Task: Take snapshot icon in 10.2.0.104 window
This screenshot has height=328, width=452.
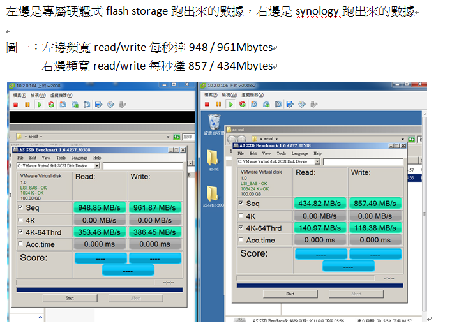Action: click(x=63, y=105)
